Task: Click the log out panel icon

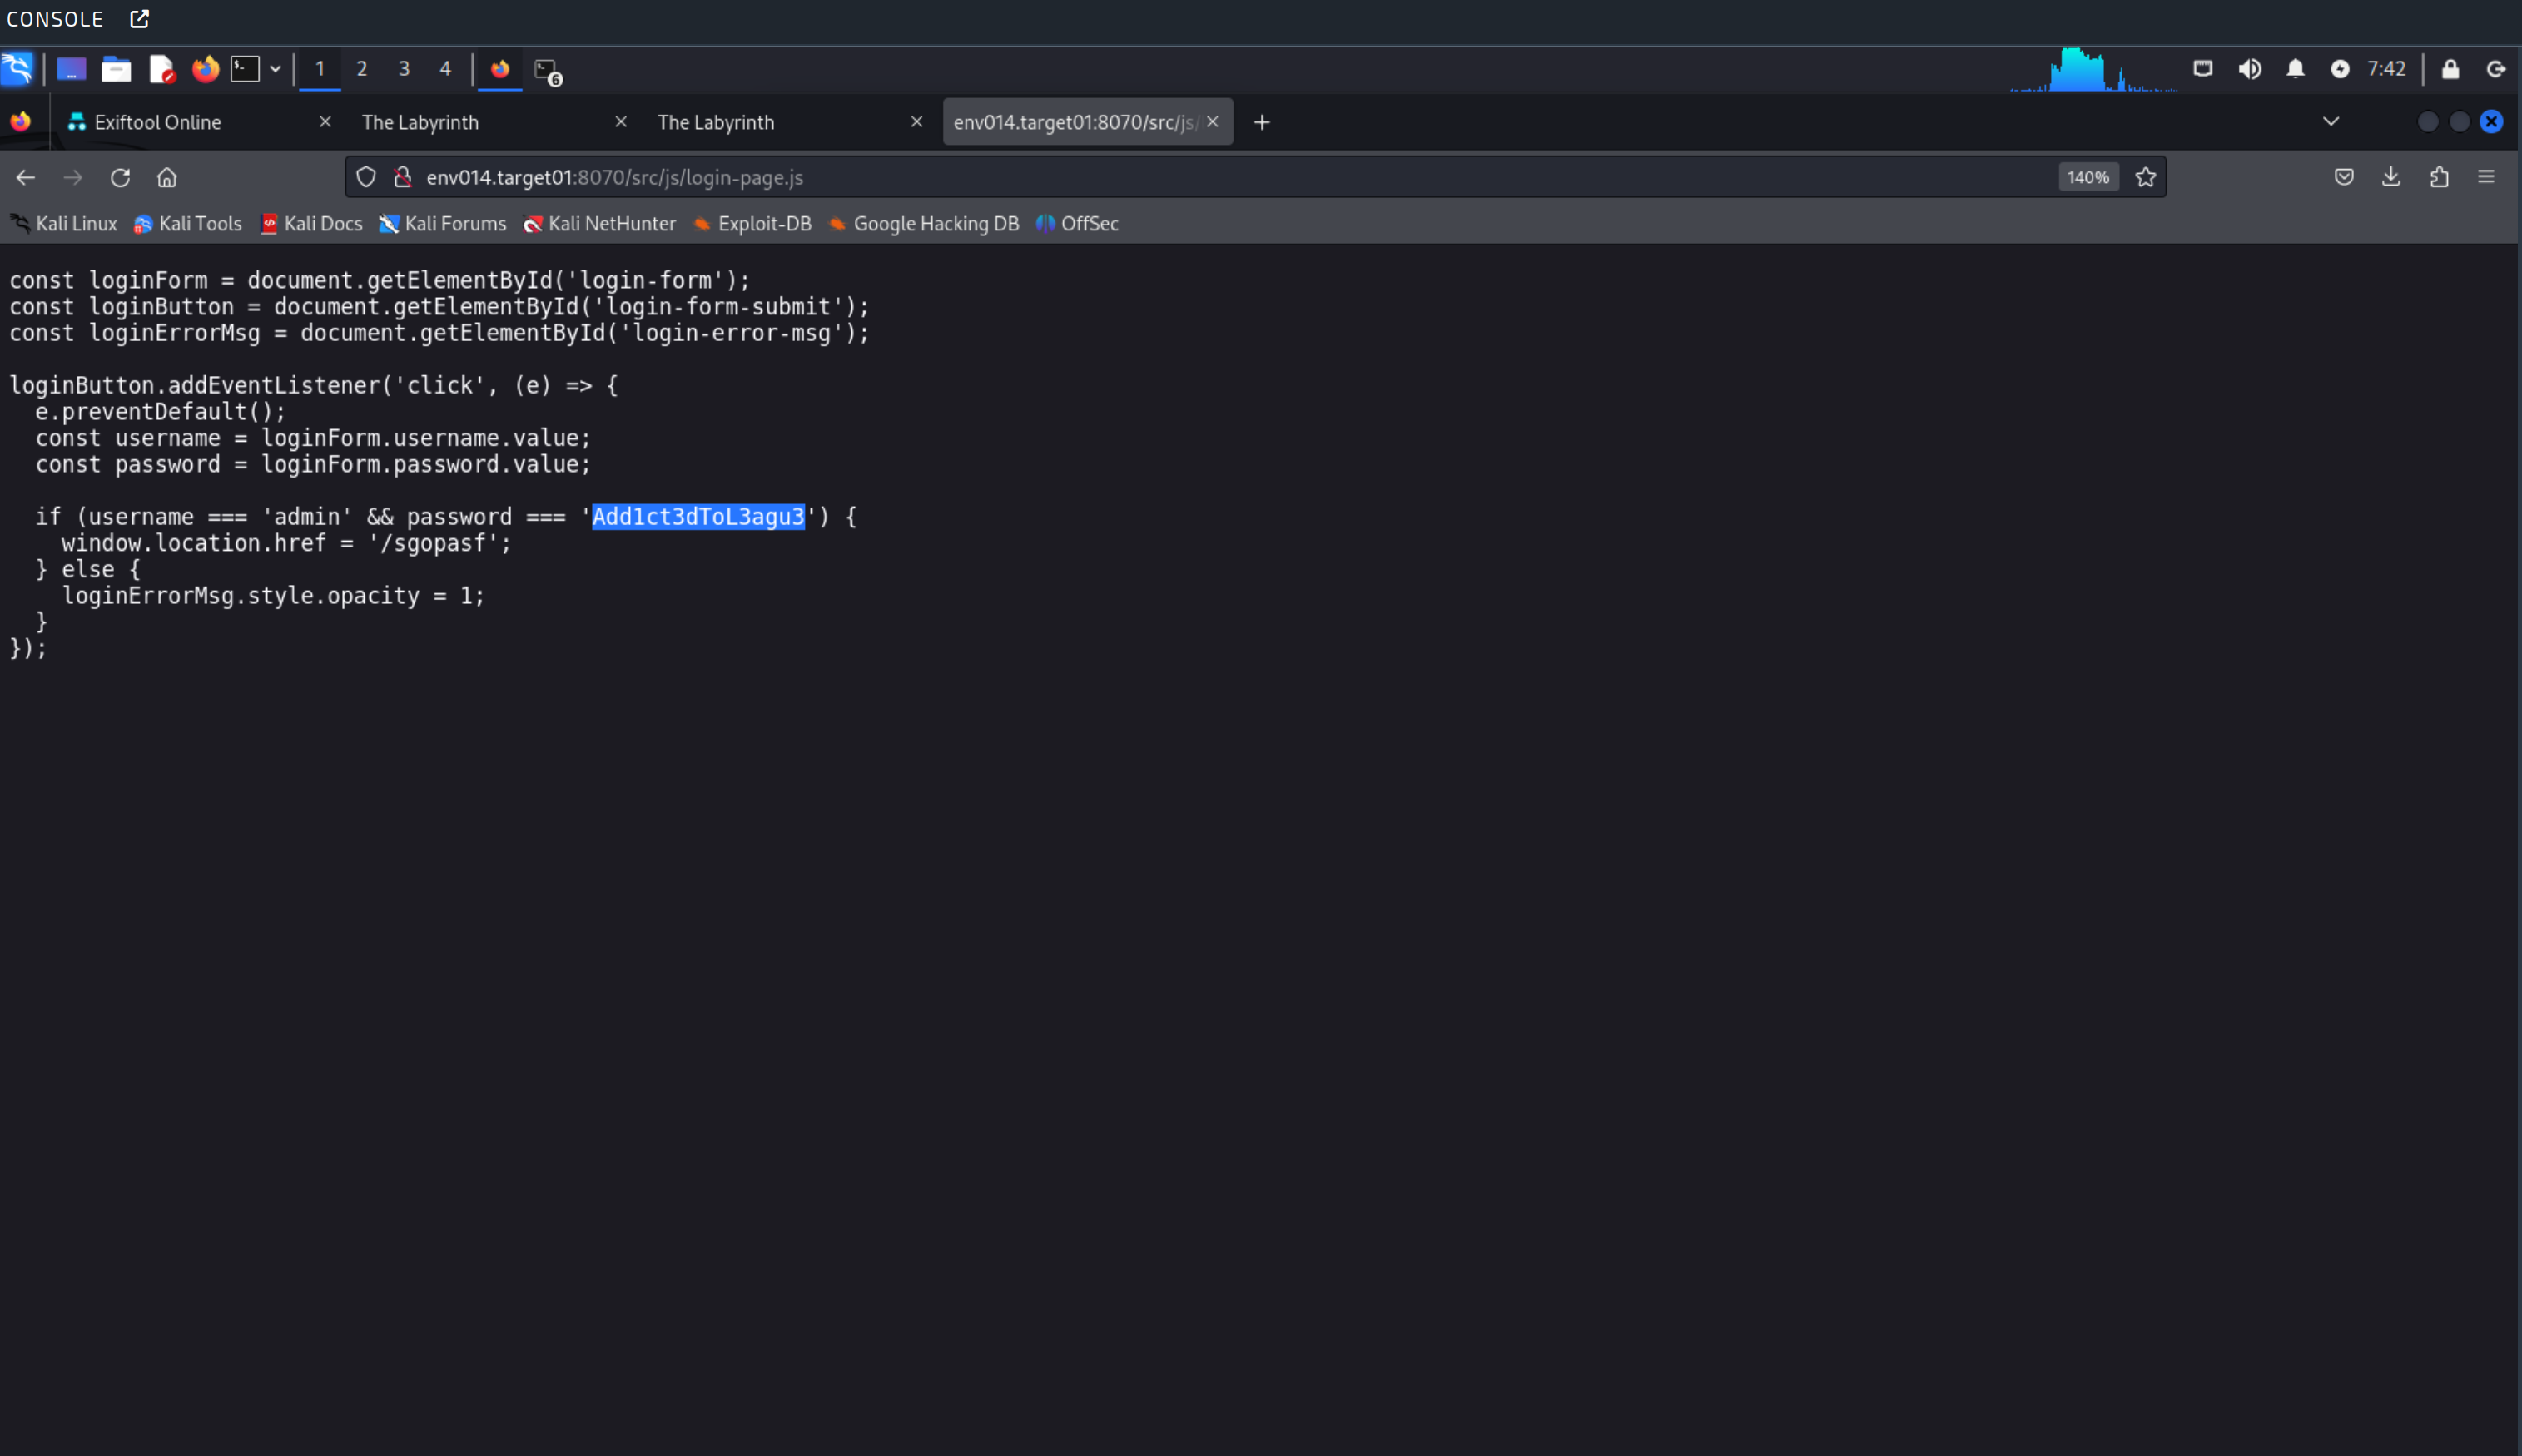Action: (2496, 69)
